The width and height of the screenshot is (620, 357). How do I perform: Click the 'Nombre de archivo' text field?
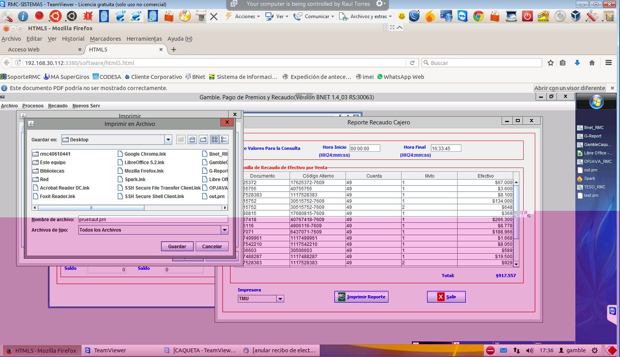153,220
